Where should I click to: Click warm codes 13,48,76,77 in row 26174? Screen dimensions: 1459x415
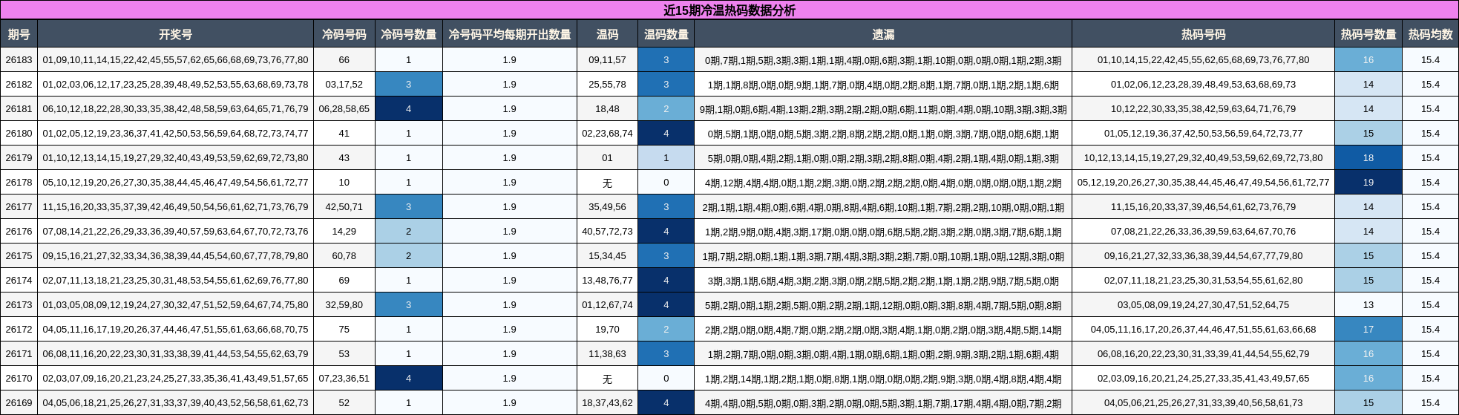tap(607, 281)
